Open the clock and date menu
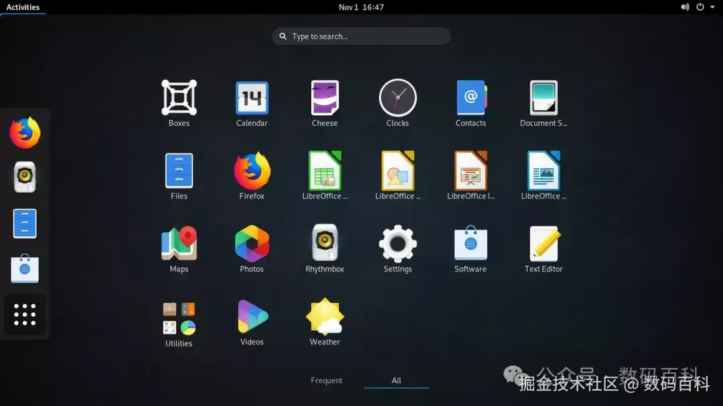 coord(361,7)
